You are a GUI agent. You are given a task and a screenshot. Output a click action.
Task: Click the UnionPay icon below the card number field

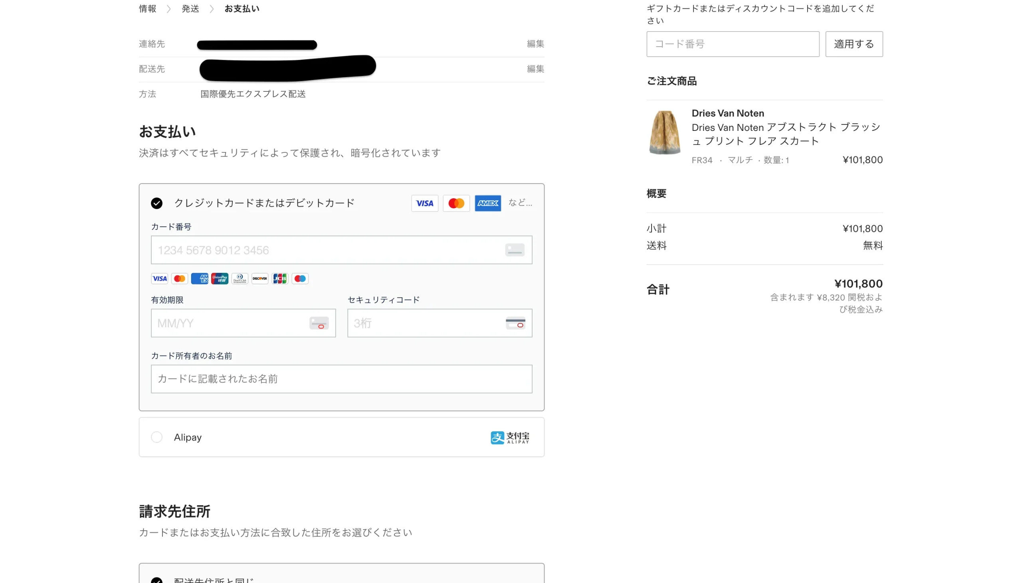click(220, 278)
